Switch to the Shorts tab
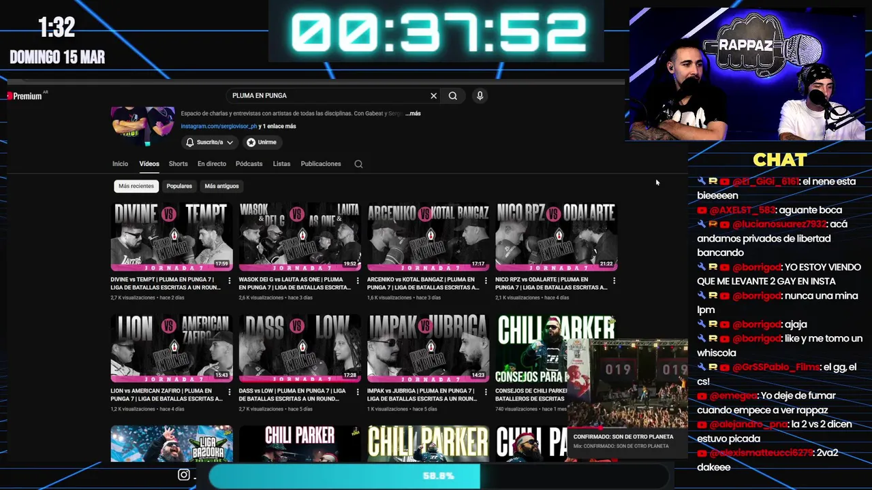 pyautogui.click(x=178, y=164)
